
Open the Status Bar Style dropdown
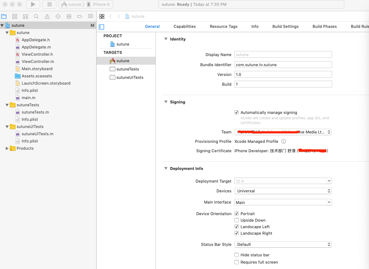pyautogui.click(x=283, y=244)
